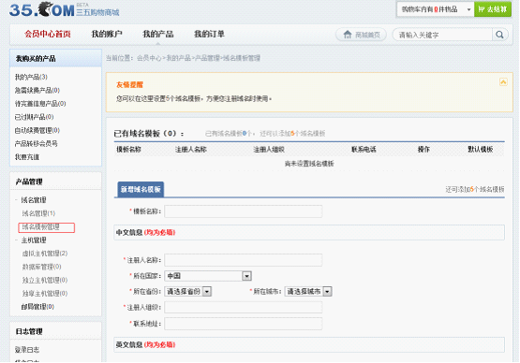
Task: Open 产品转移会员号 in the sidebar
Action: click(x=36, y=143)
